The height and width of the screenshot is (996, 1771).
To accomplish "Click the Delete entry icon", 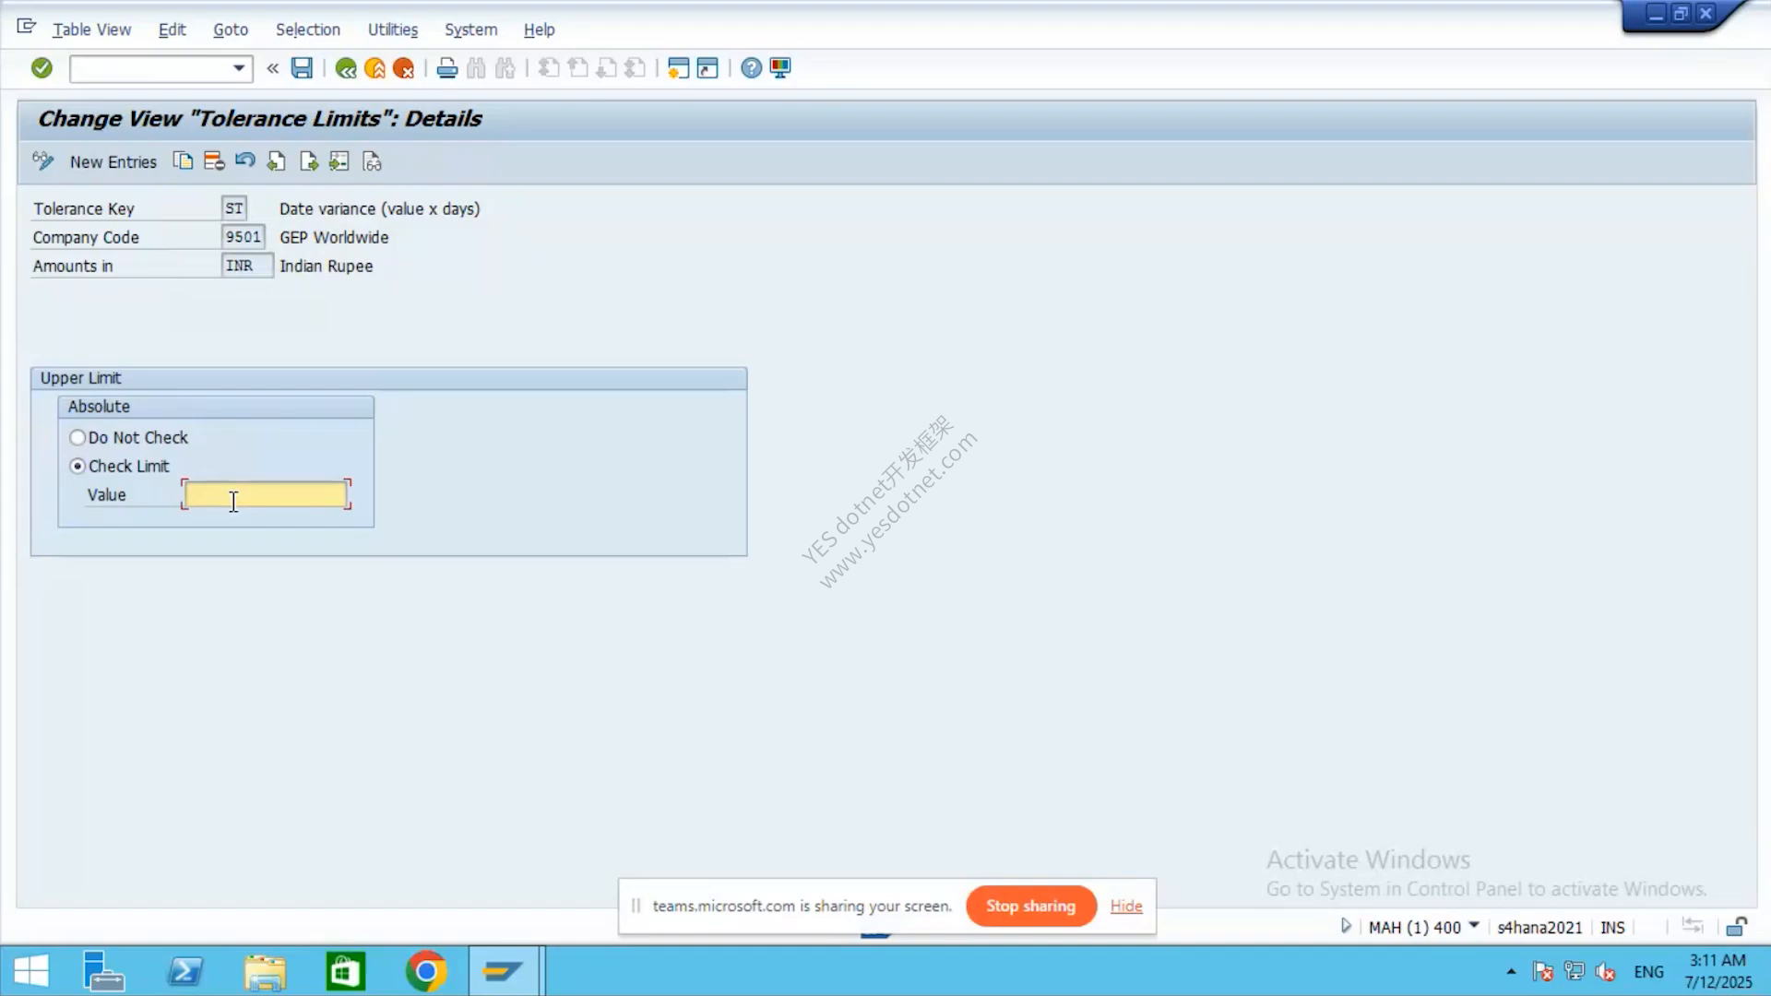I will pos(214,161).
